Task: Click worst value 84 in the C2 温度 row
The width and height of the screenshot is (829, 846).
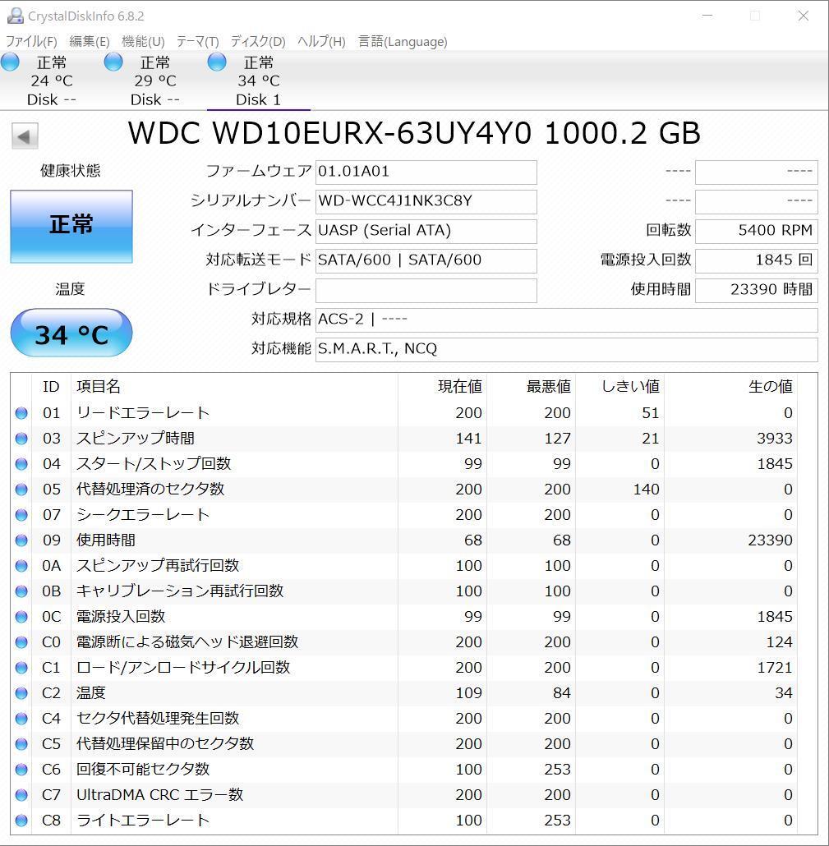Action: click(x=562, y=692)
